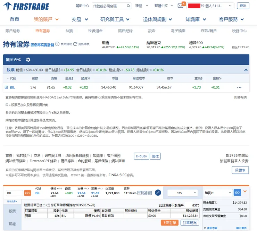Viewport: 257px width, 231px height.
Task: Go to 首頁 in the main navigation
Action: pos(15,19)
